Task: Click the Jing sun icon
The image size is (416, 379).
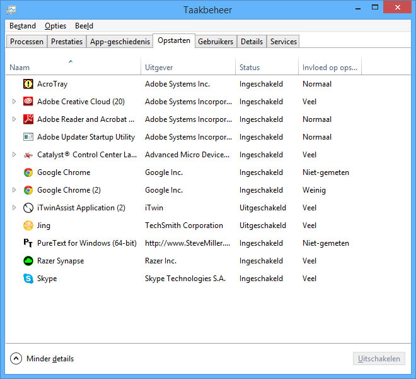Action: pos(28,226)
